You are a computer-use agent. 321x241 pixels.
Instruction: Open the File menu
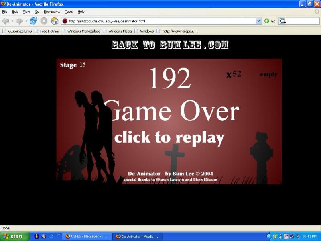click(5, 12)
